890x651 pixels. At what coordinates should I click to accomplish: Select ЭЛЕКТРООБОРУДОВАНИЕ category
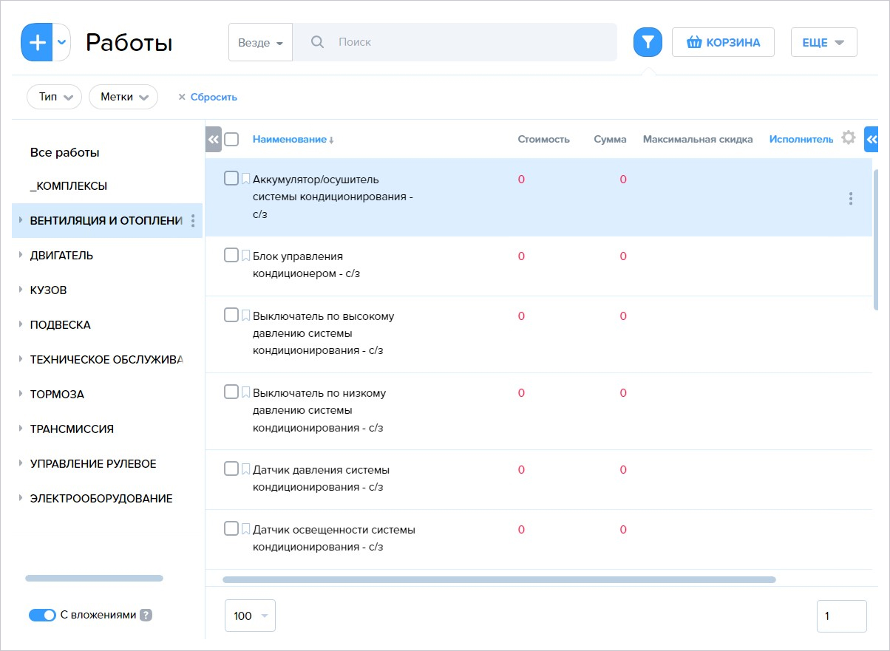[x=101, y=498]
